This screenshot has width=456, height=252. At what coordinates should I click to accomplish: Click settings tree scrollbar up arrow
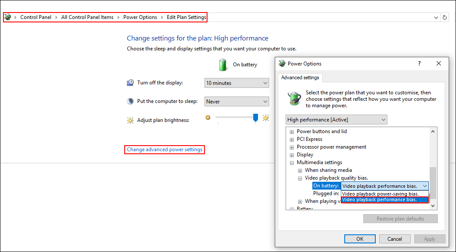coord(433,131)
